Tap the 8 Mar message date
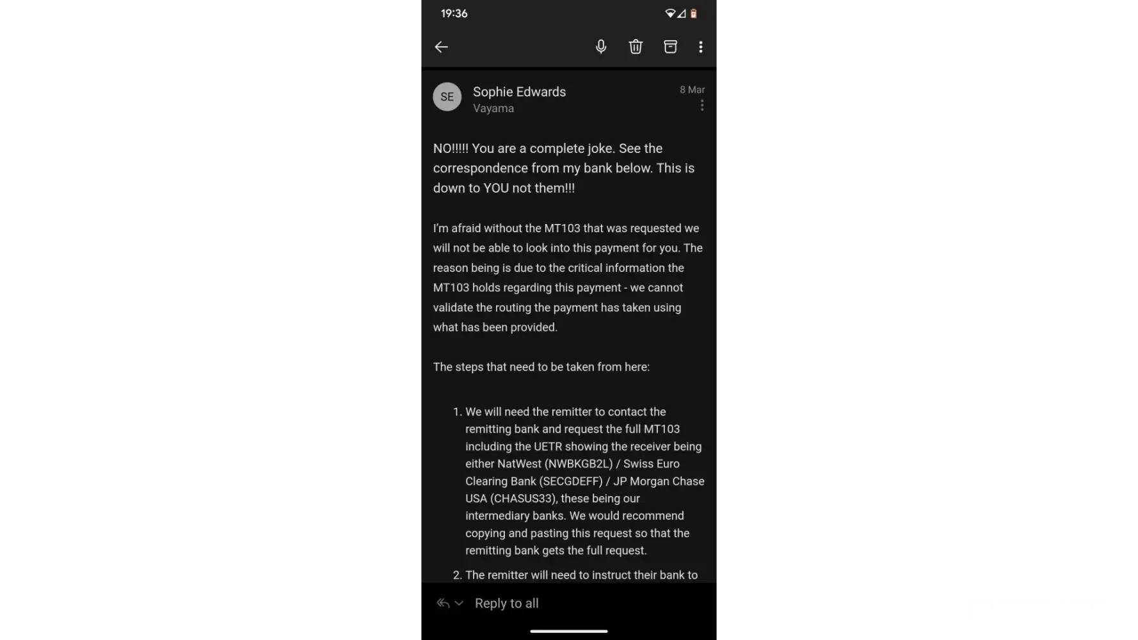 (692, 90)
